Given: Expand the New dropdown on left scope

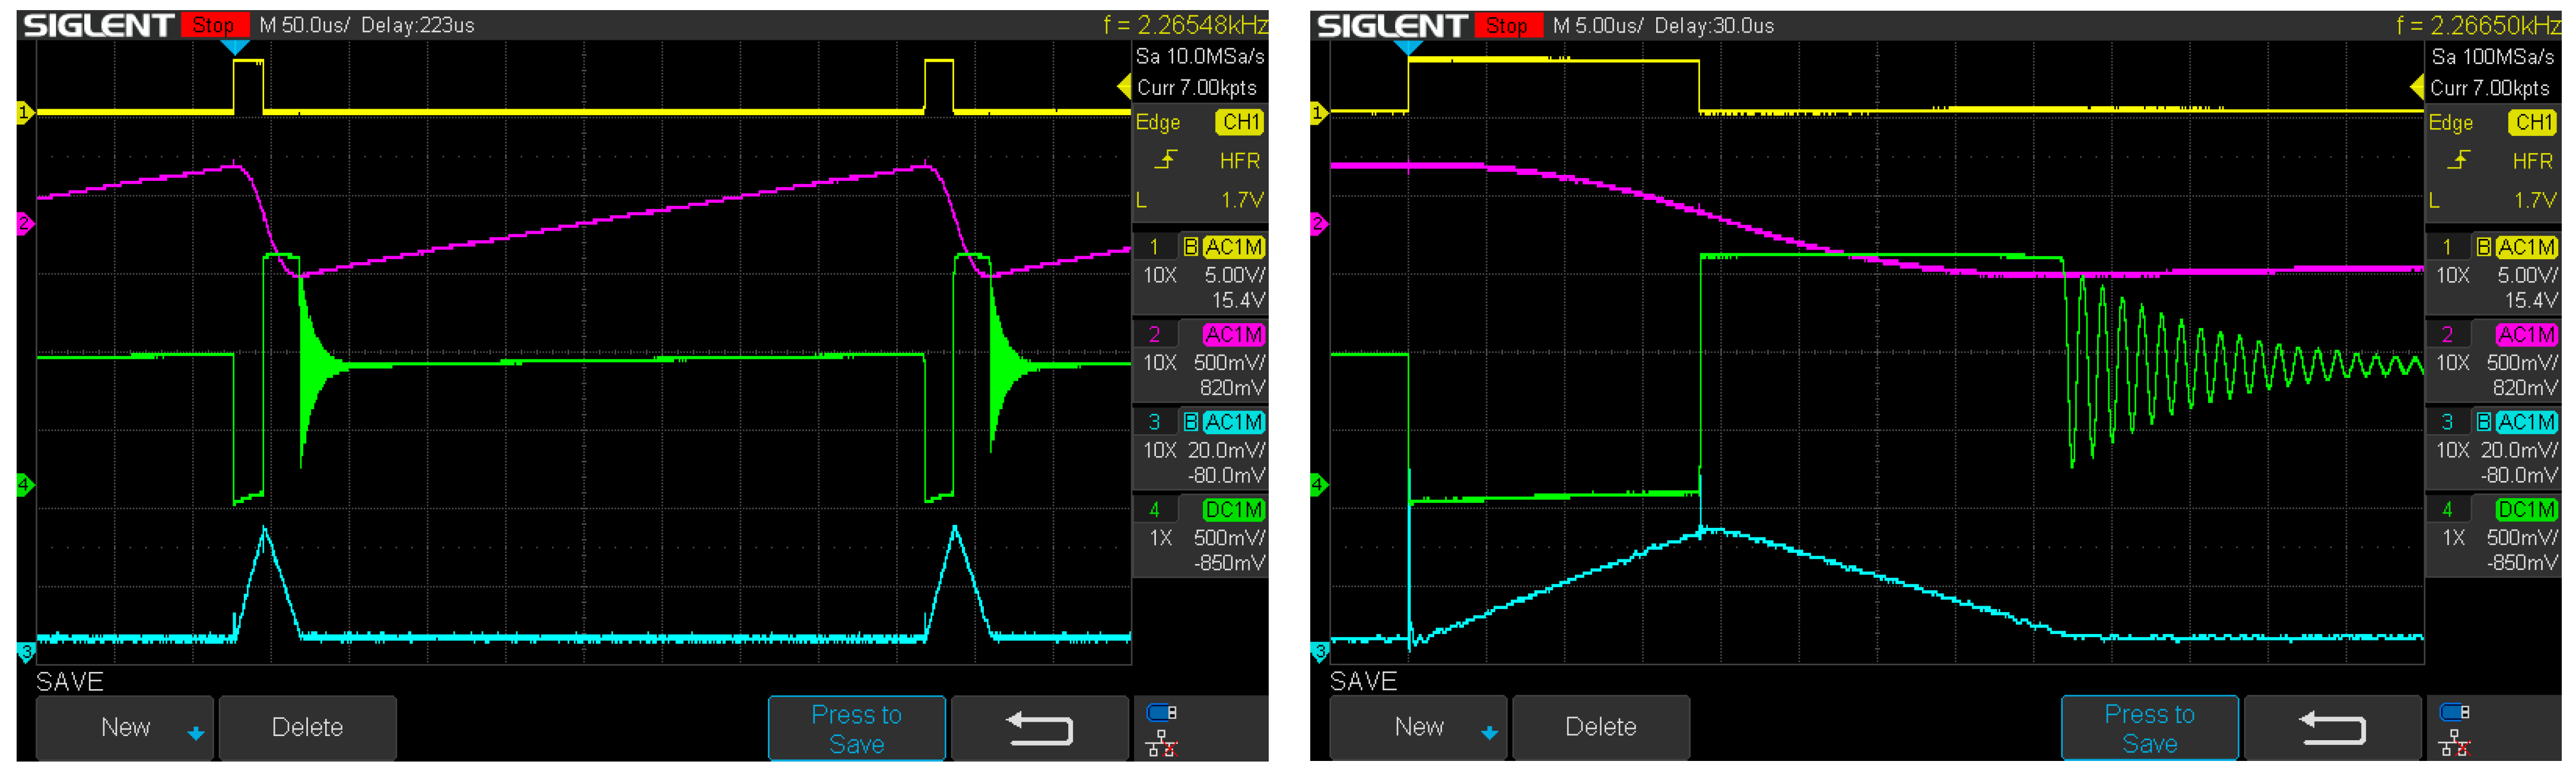Looking at the screenshot, I should 125,728.
